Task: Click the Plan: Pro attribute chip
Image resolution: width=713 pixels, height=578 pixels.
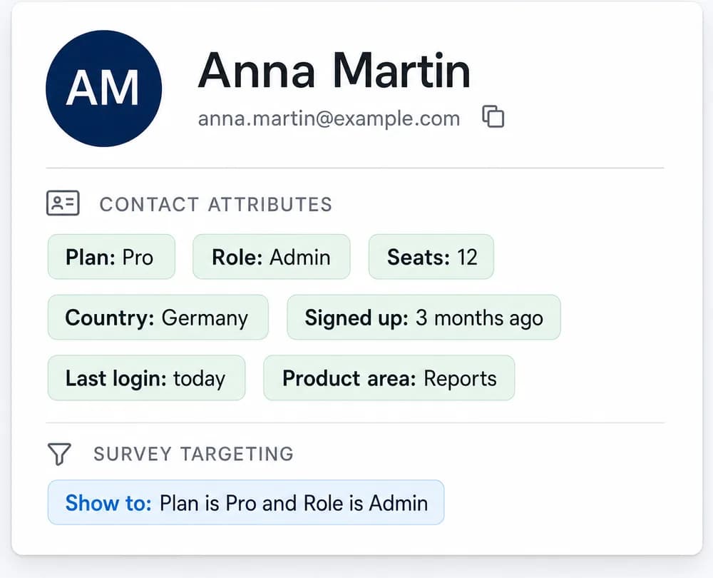Action: point(111,257)
